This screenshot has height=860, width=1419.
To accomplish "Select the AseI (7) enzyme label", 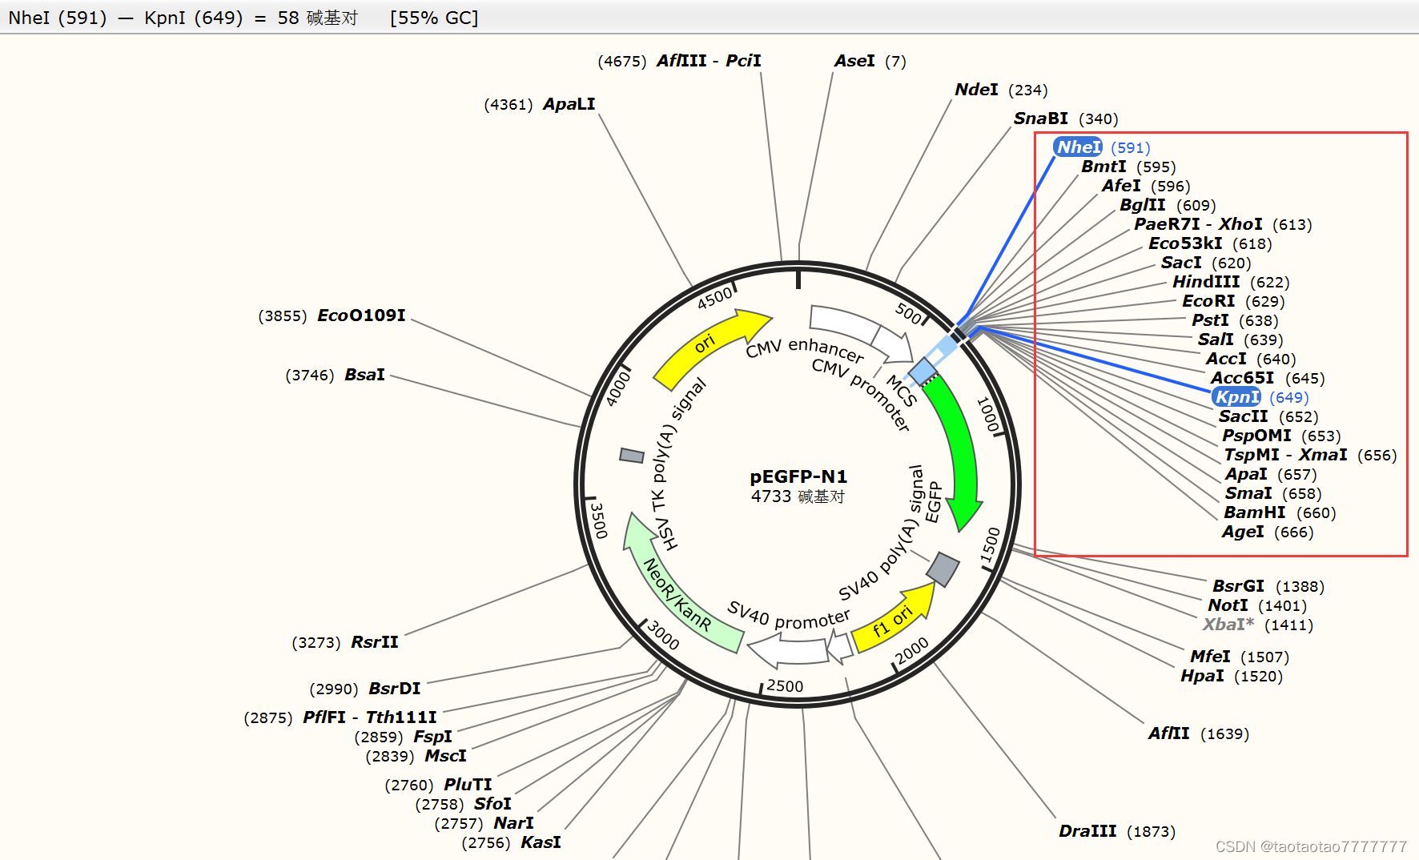I will 870,61.
